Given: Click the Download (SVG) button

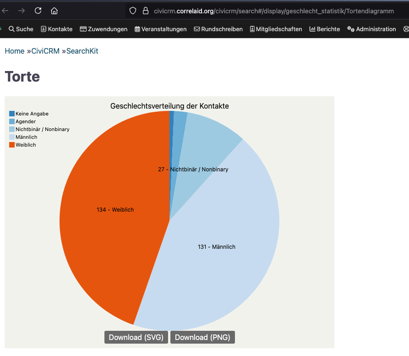Looking at the screenshot, I should click(x=136, y=337).
